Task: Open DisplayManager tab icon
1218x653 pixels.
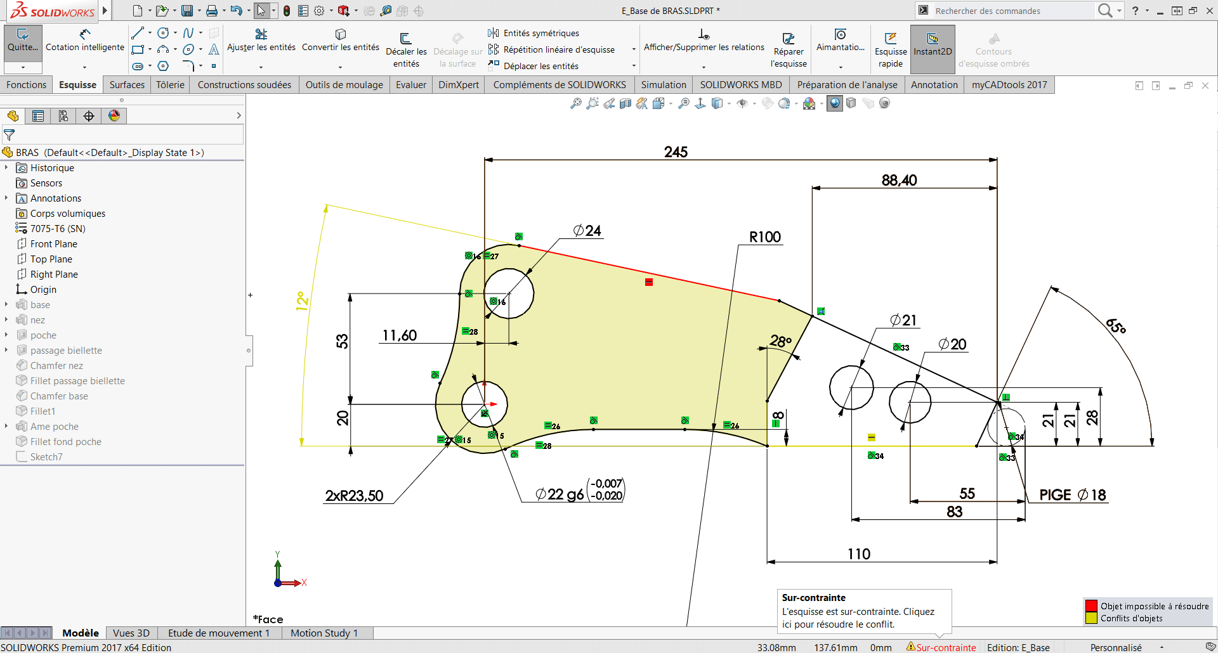Action: pyautogui.click(x=114, y=115)
